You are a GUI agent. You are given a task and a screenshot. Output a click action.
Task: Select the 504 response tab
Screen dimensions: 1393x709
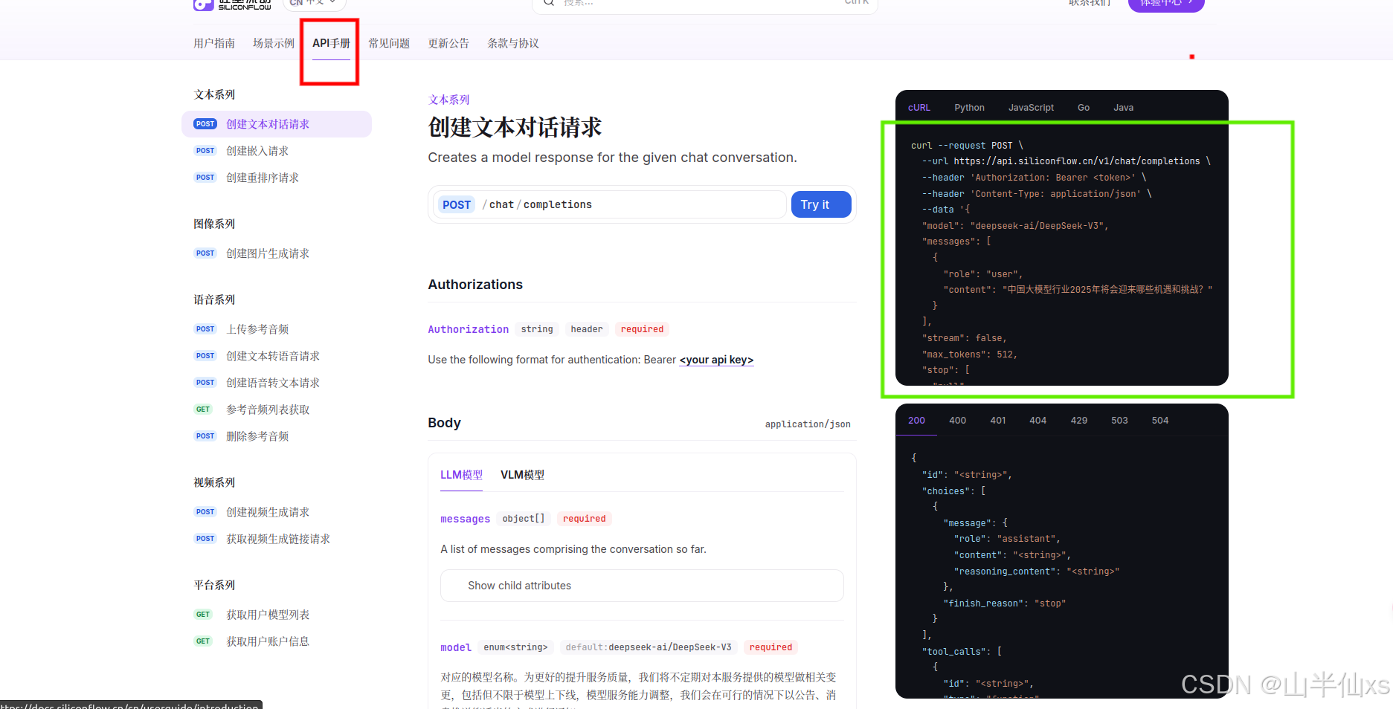(x=1159, y=421)
